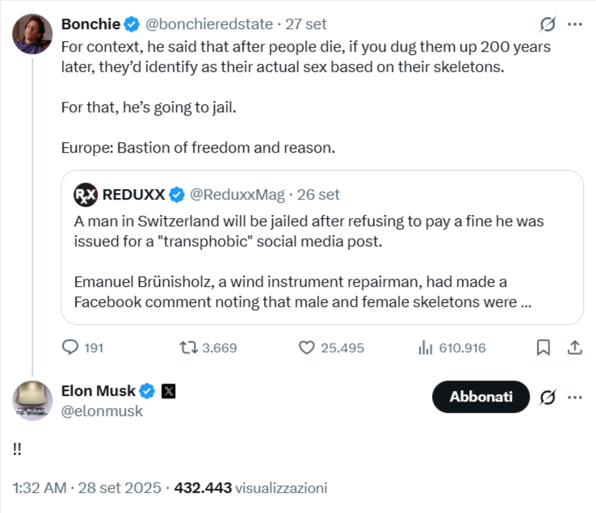This screenshot has width=596, height=513.
Task: Click the @elonmusk handle
Action: [103, 411]
